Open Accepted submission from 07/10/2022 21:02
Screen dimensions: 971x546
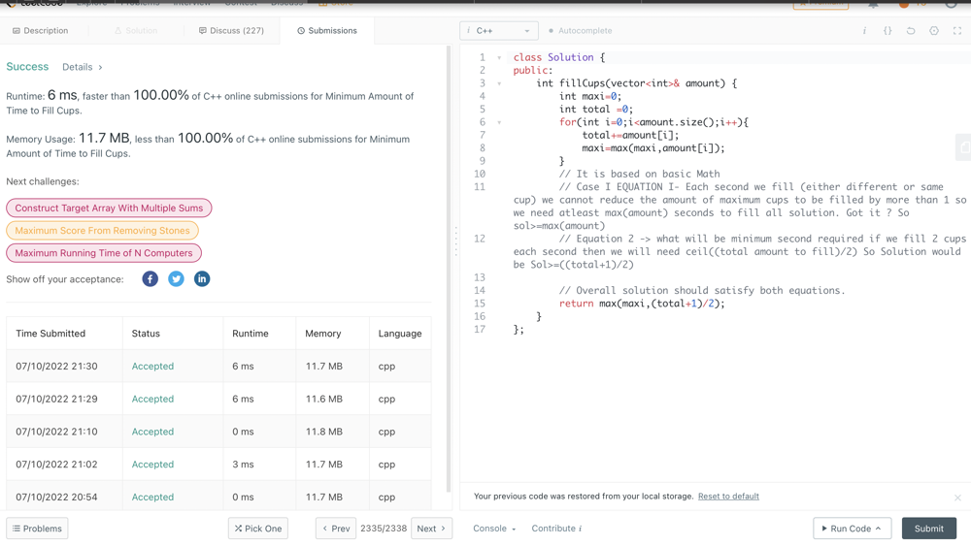(152, 465)
